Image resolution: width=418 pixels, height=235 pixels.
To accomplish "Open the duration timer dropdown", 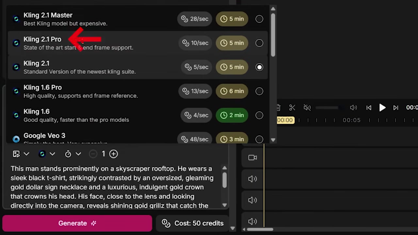I will 72,154.
